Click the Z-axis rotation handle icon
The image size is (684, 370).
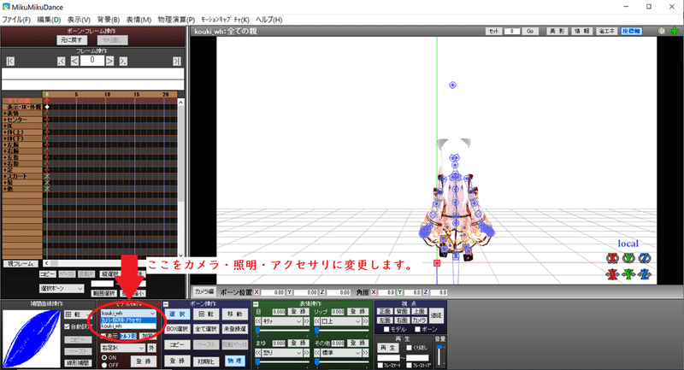click(645, 258)
